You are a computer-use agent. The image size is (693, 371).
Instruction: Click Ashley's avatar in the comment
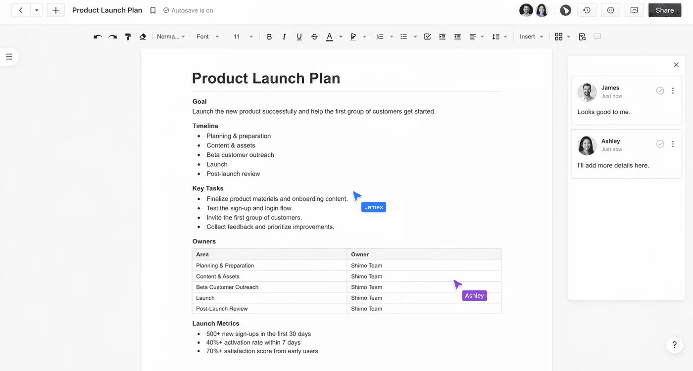point(587,145)
